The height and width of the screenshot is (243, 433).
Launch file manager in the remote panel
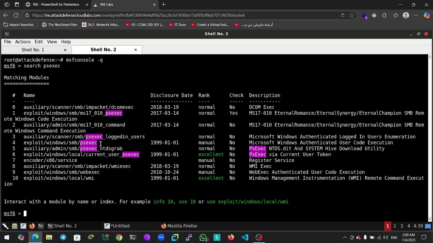[15, 226]
